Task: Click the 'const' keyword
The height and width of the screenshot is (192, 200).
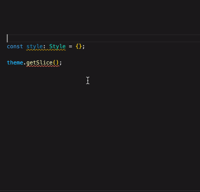Action: click(x=15, y=47)
